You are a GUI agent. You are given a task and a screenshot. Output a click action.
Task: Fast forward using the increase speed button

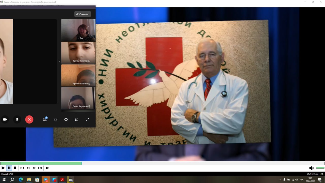(34, 168)
